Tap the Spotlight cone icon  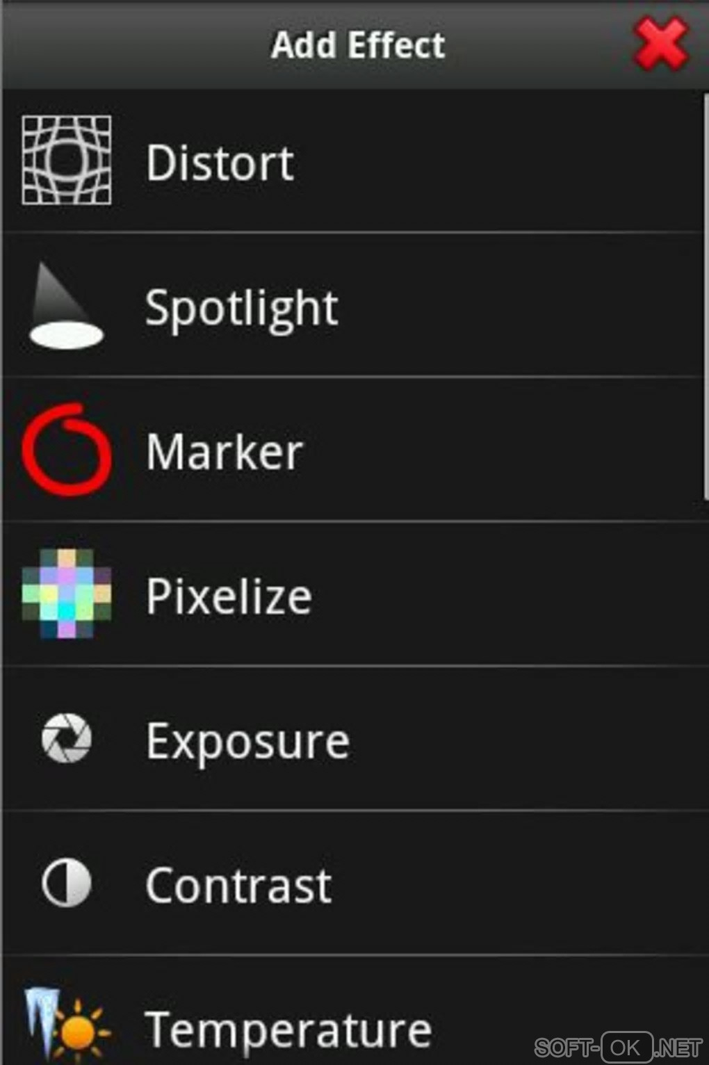click(x=66, y=307)
